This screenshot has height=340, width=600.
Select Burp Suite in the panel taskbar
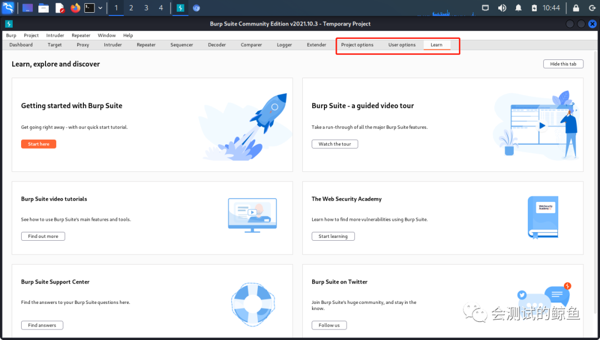pos(180,8)
